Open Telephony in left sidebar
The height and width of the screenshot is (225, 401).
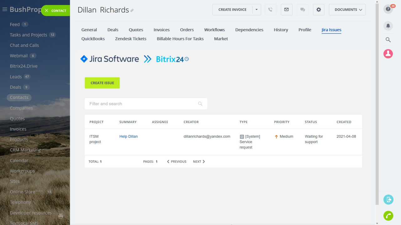[20, 202]
